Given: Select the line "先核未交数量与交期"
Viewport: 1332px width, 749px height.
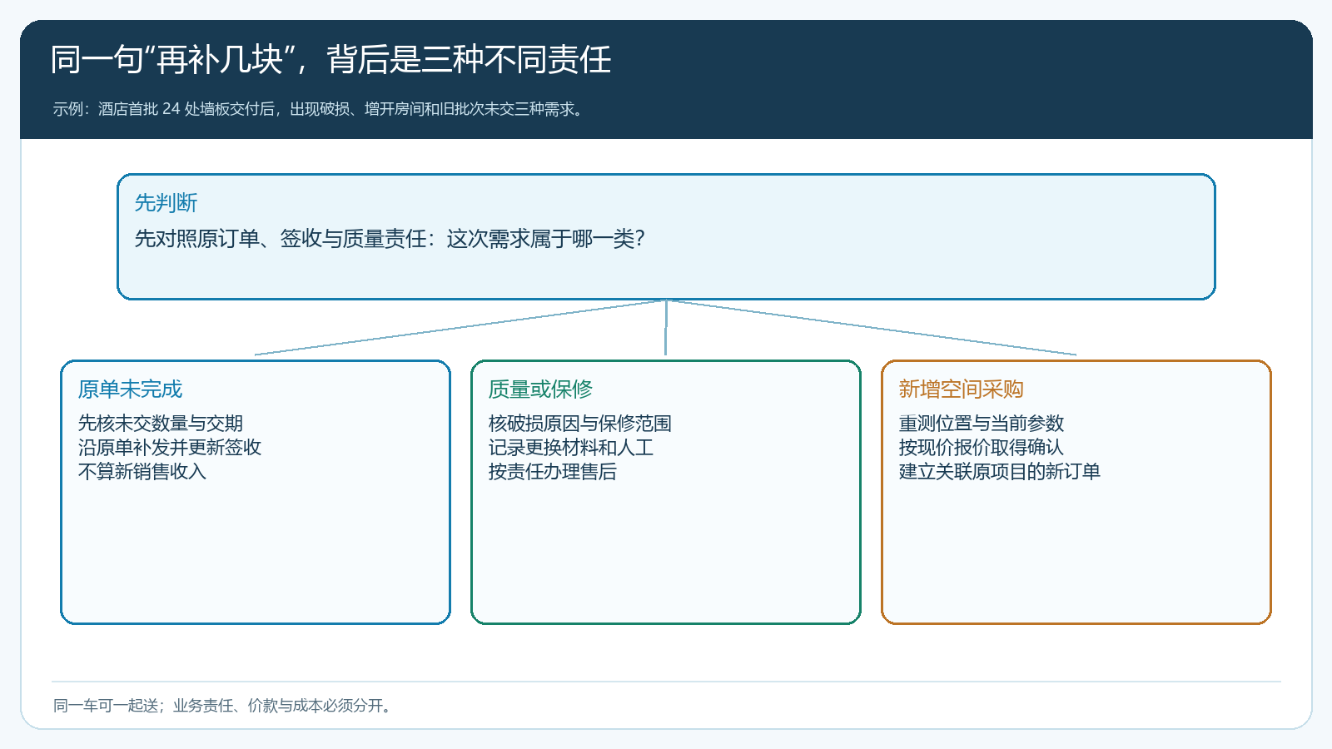Looking at the screenshot, I should [x=161, y=424].
